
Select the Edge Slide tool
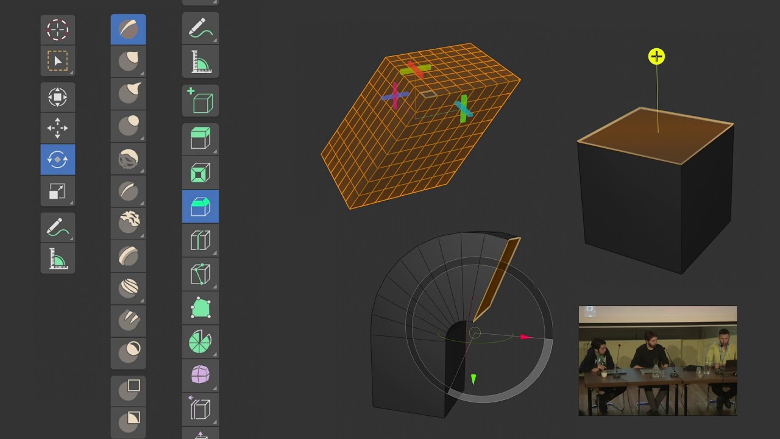point(200,409)
